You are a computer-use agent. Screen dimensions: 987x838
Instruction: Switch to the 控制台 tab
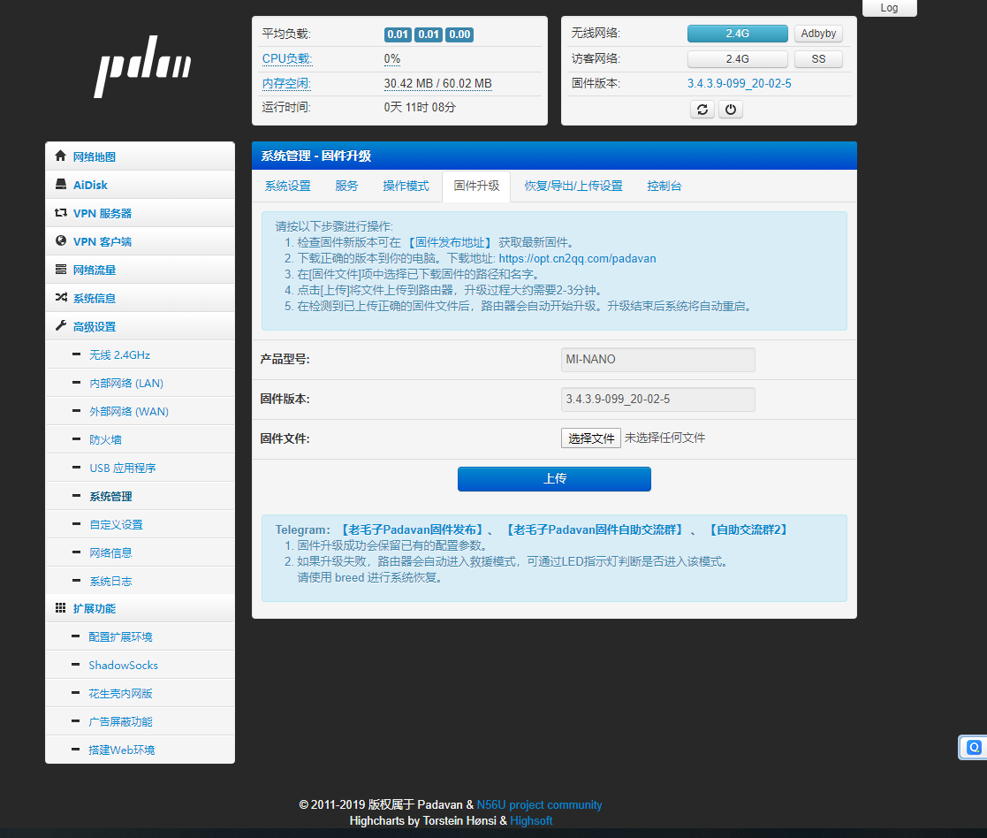tap(664, 187)
